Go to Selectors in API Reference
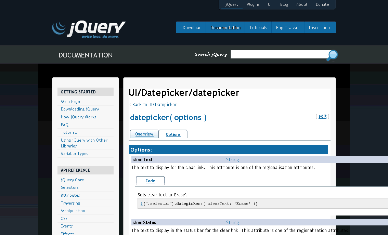388x235 pixels. [69, 187]
